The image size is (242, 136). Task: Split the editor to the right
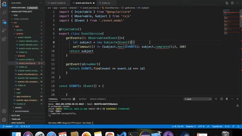click(232, 3)
